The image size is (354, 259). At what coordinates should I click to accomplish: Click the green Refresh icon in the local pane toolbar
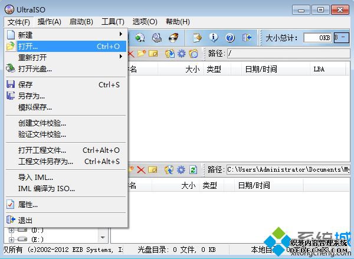(193, 170)
